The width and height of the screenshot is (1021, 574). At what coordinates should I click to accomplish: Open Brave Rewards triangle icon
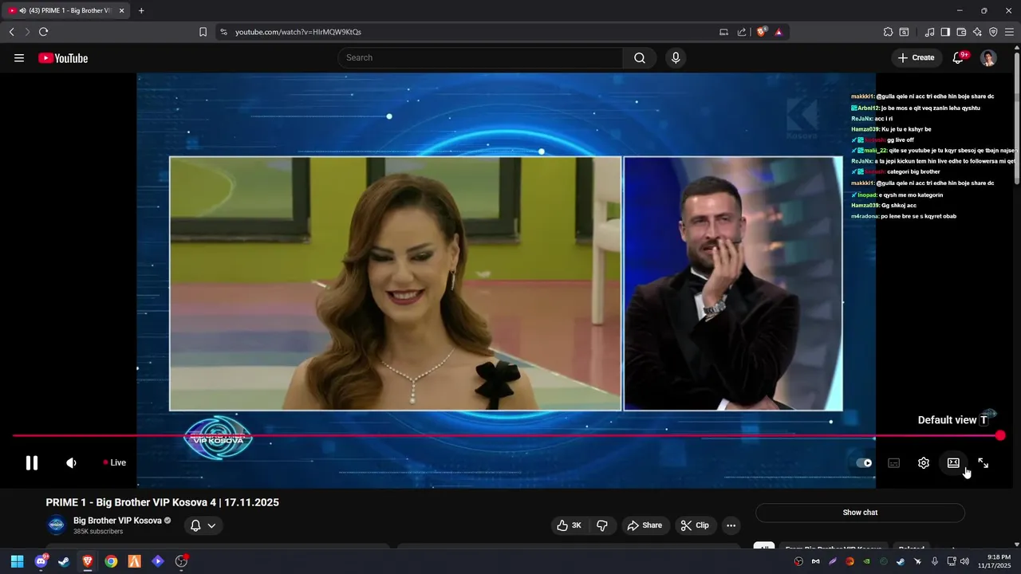point(779,32)
